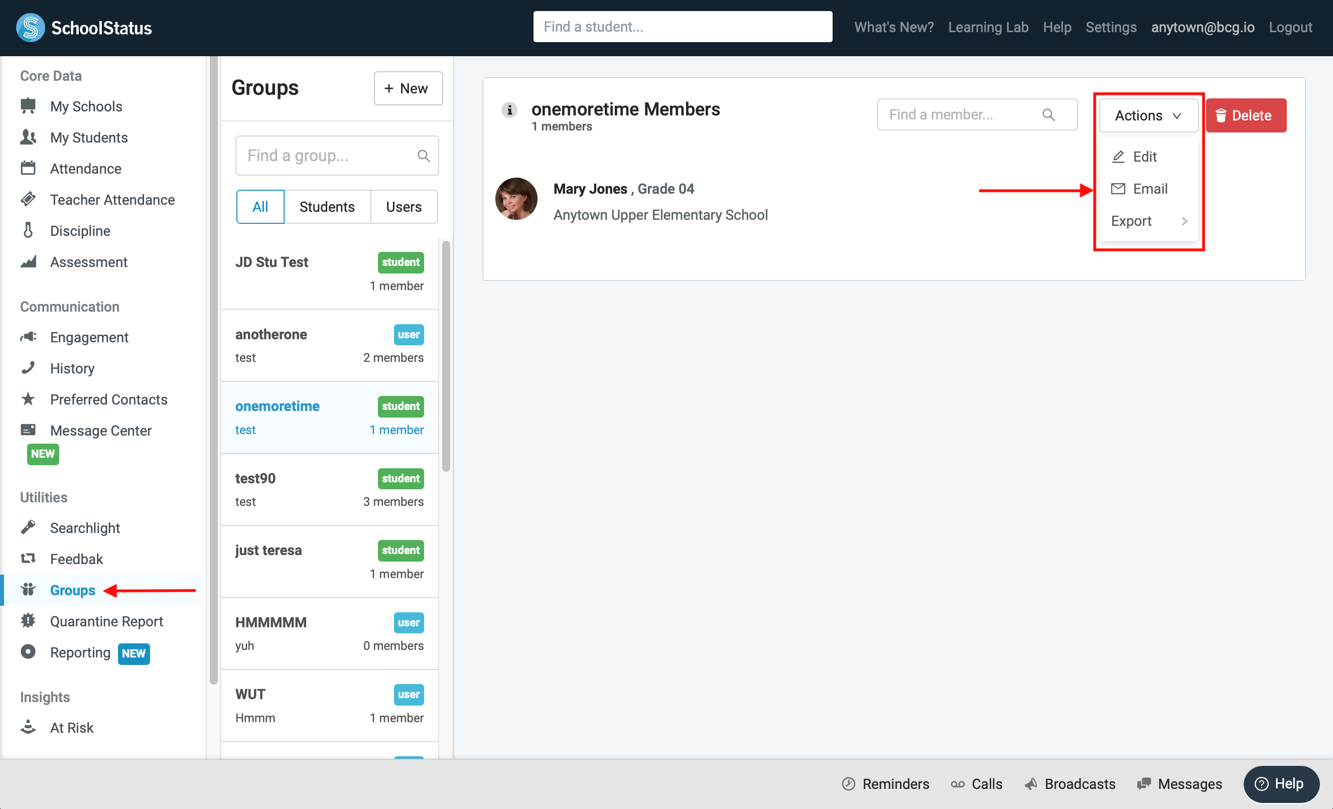Click the magnifier in Find a group
Image resolution: width=1333 pixels, height=809 pixels.
coord(424,156)
